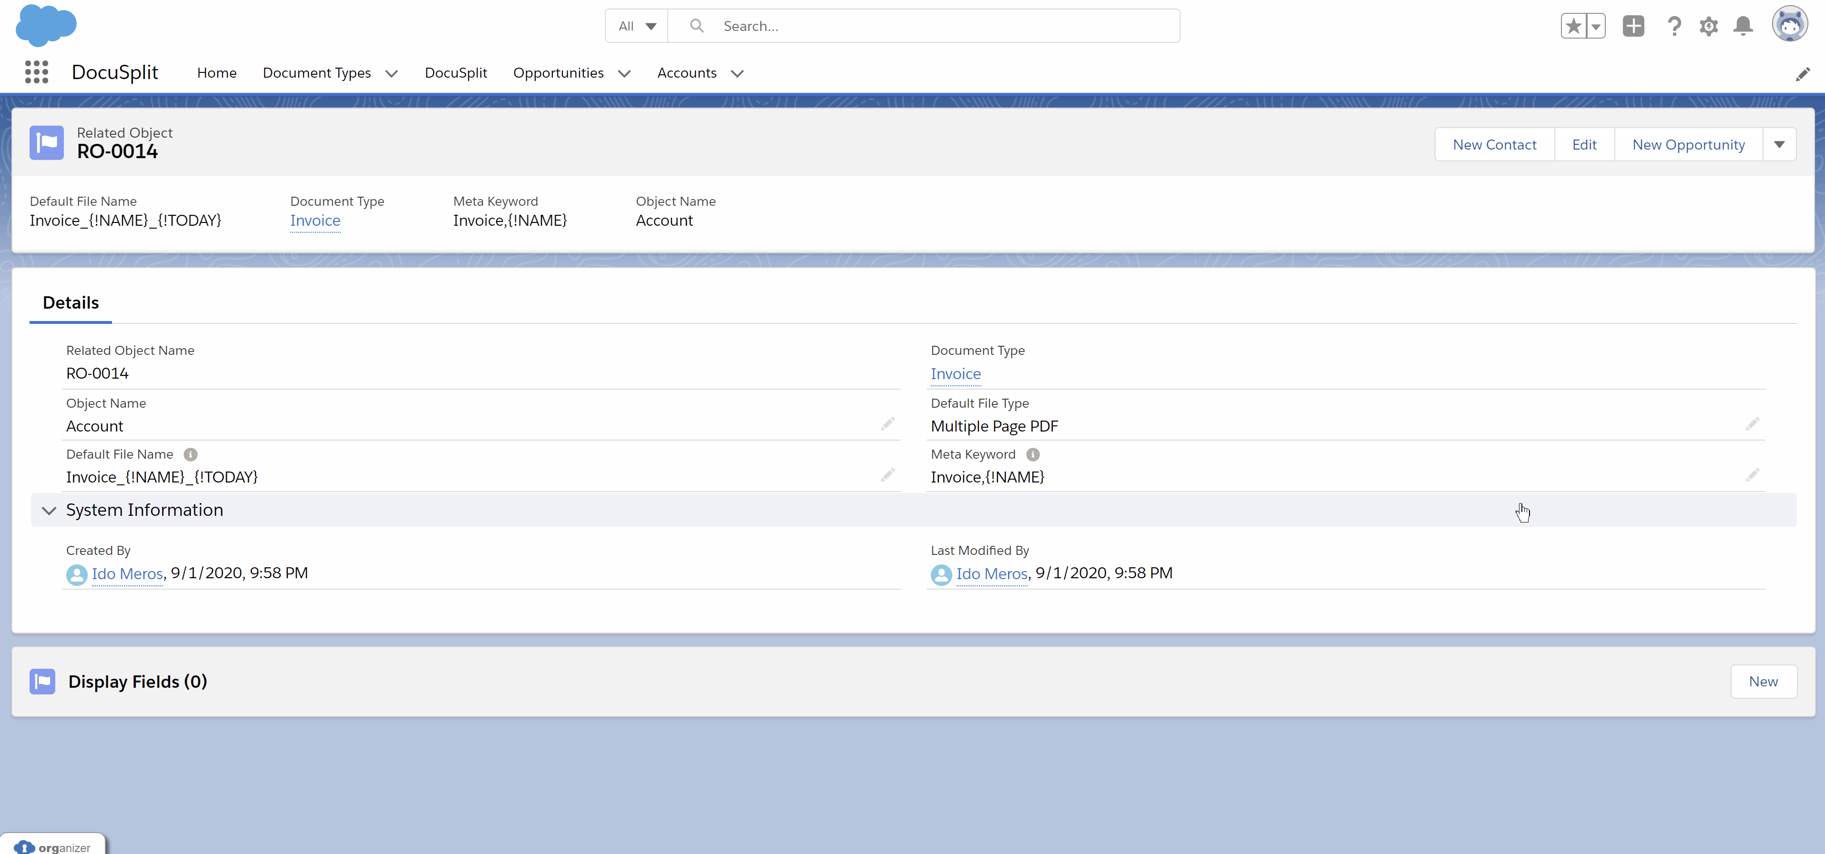Viewport: 1825px width, 854px height.
Task: Edit Object Name field pencil icon
Action: click(x=887, y=424)
